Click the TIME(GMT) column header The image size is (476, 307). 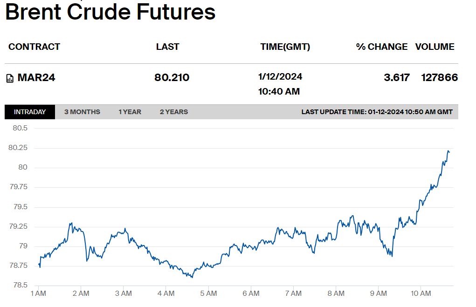coord(285,47)
